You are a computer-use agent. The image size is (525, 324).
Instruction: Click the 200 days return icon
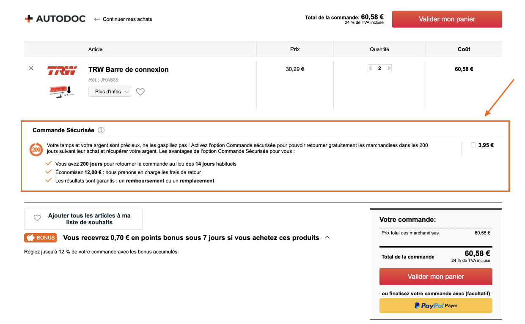[x=36, y=149]
